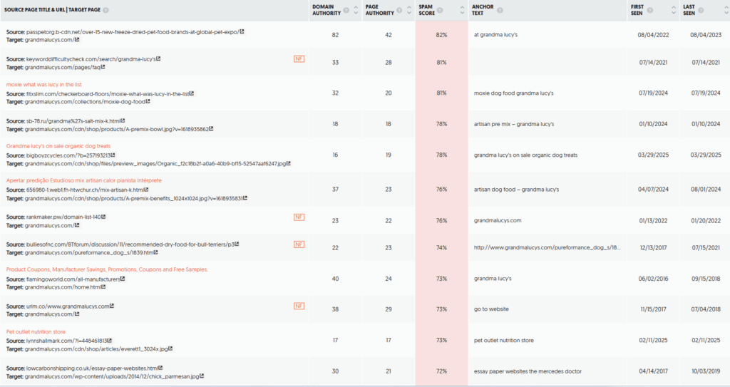
Task: Sort table by Page Authority arrows
Action: 409,10
